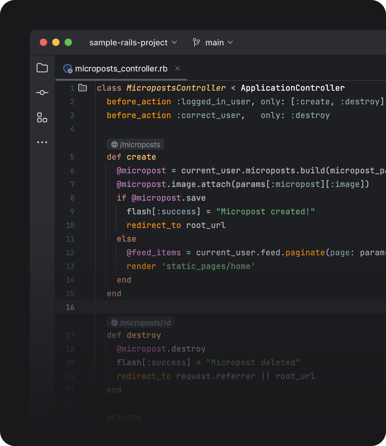Click the More tool windows ellipsis
This screenshot has width=386, height=446.
[x=42, y=142]
